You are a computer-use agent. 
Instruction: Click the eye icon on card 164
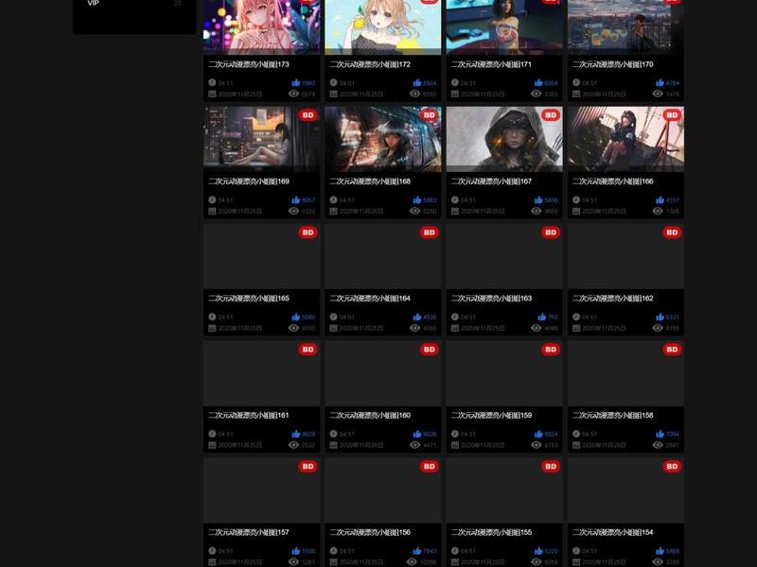pos(414,328)
